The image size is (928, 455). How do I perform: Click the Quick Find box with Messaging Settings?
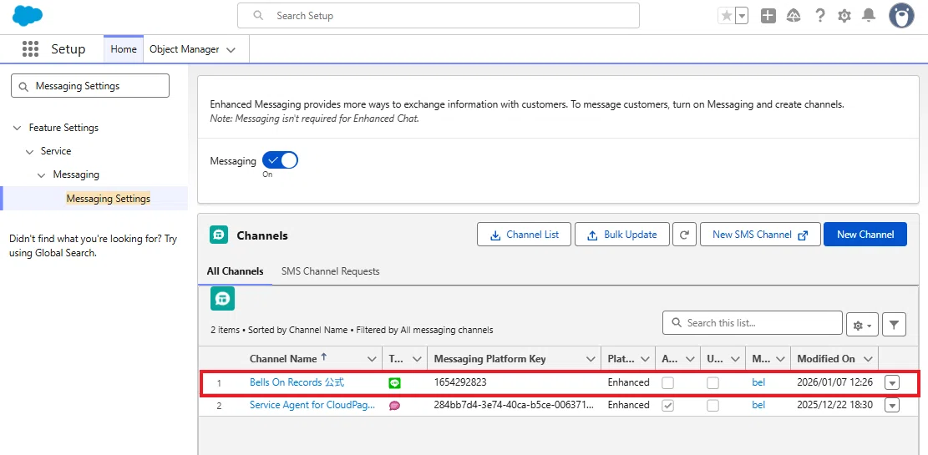pyautogui.click(x=90, y=86)
